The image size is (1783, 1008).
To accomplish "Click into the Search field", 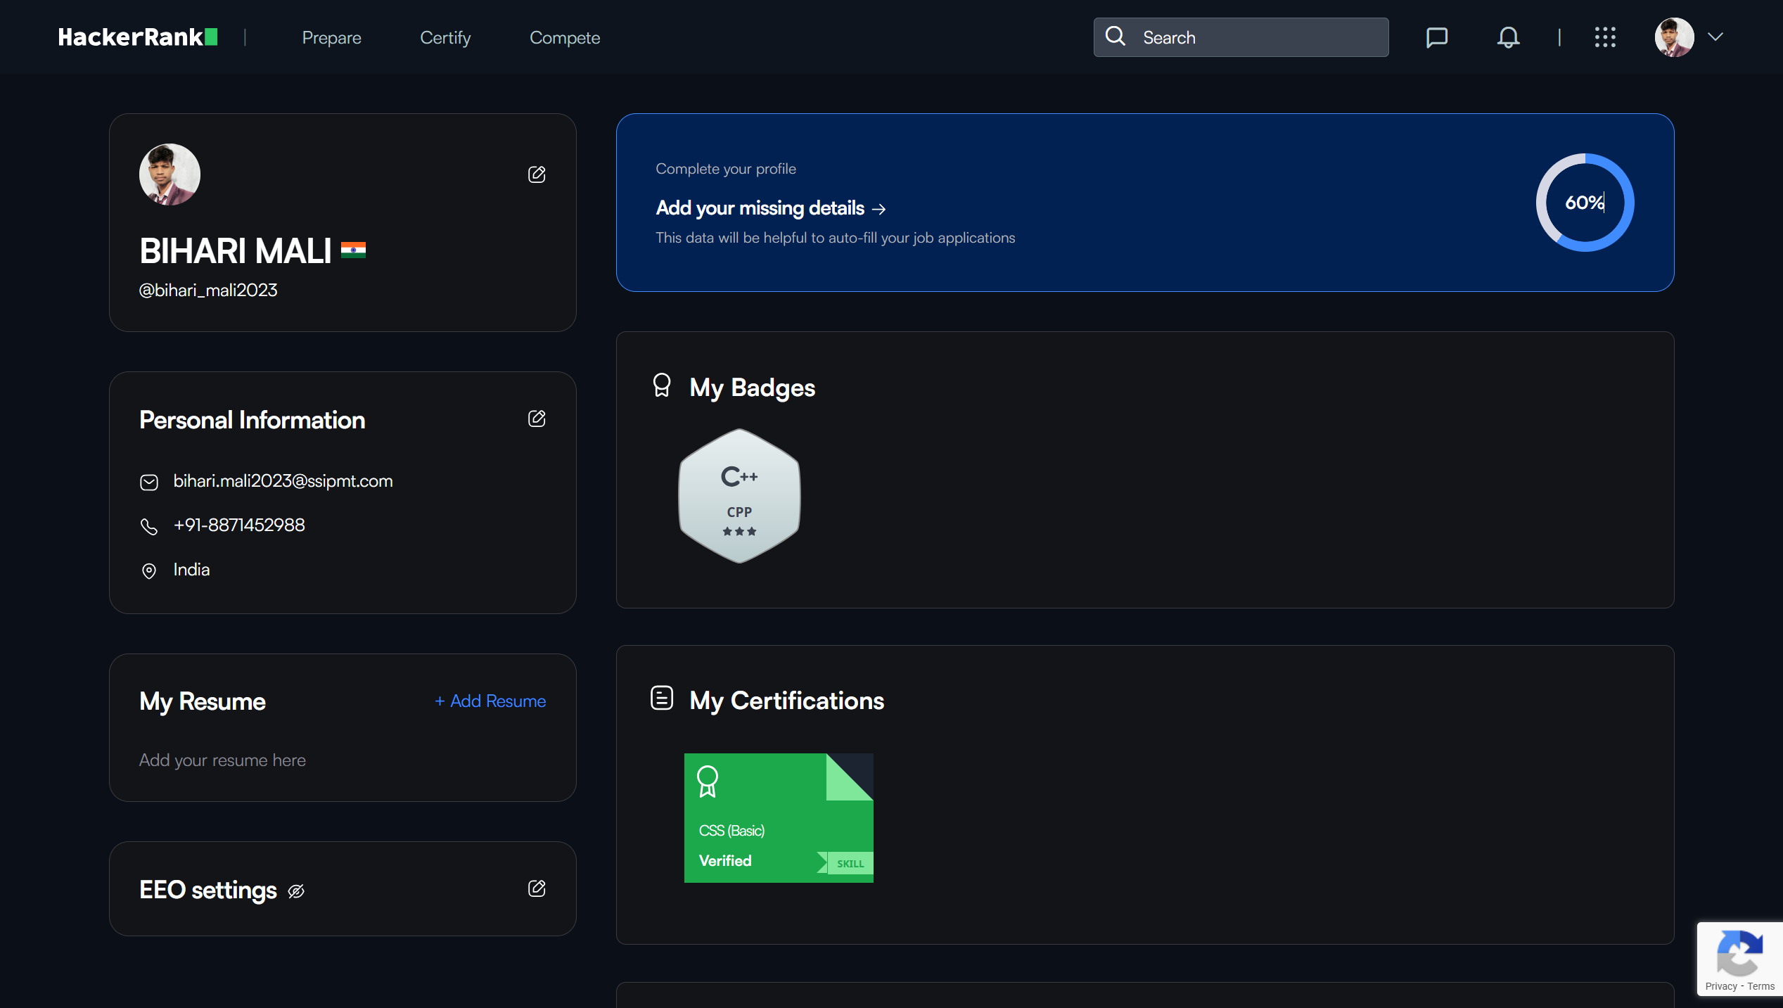I will [1241, 37].
